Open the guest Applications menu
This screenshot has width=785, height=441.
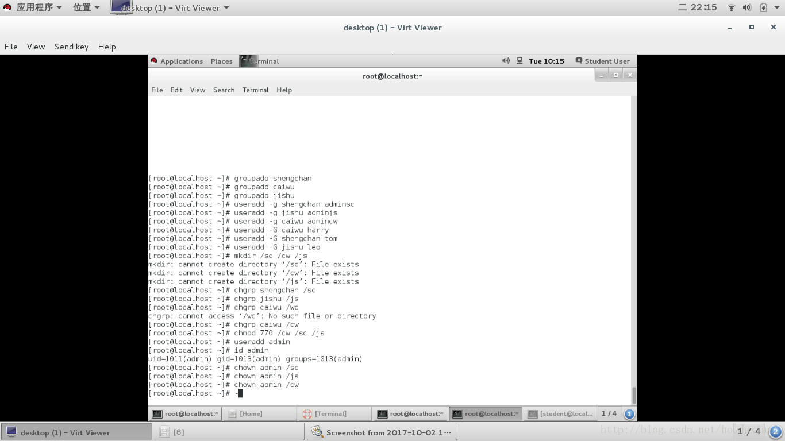pos(182,61)
